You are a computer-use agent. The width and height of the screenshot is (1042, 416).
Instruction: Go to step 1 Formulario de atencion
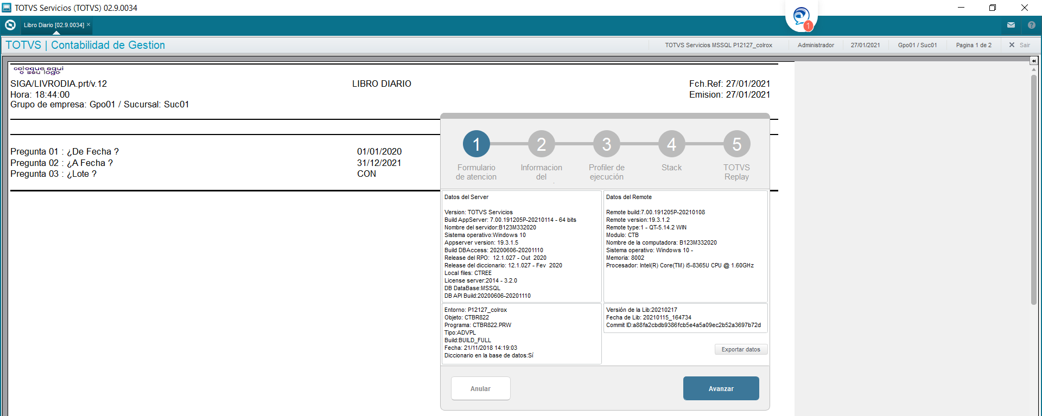point(476,144)
